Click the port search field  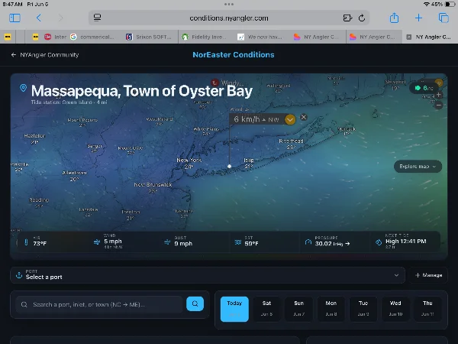pyautogui.click(x=99, y=304)
